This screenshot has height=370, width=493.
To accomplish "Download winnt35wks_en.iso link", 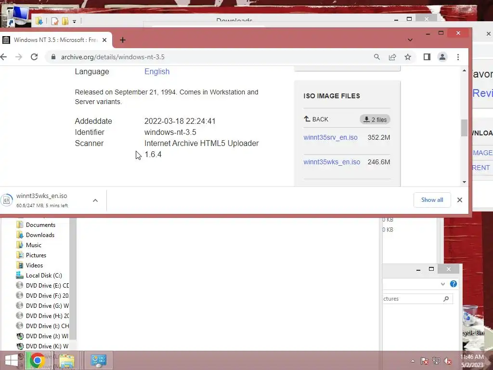I will tap(332, 162).
